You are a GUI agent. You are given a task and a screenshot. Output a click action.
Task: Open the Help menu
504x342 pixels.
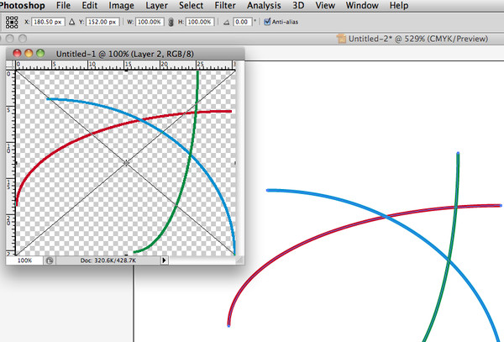pos(399,6)
